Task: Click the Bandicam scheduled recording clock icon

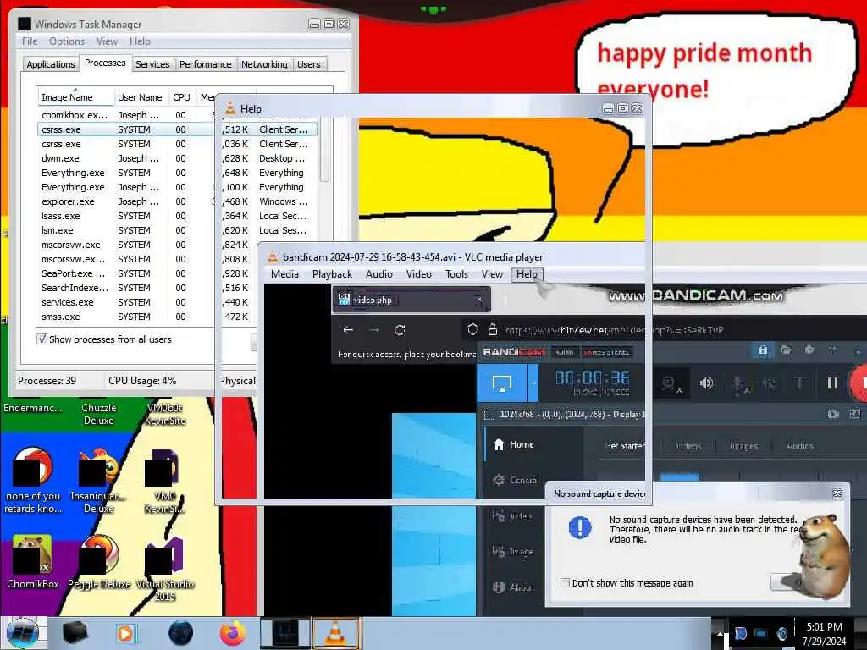Action: 809,350
